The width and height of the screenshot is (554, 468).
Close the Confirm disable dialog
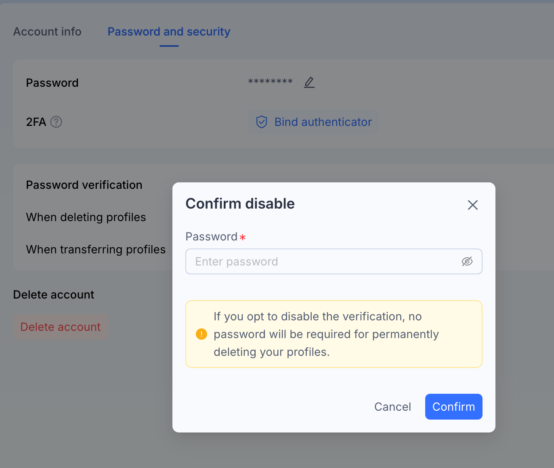pos(473,205)
